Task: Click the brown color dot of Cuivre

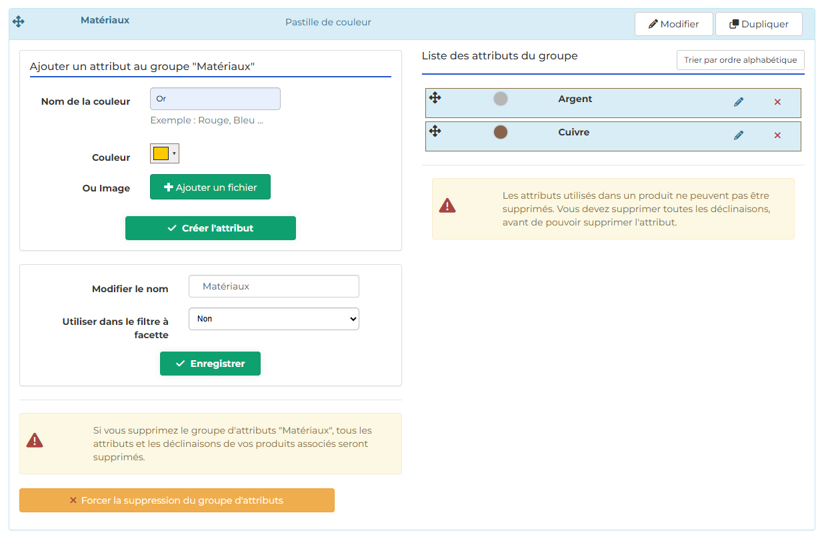Action: [501, 132]
